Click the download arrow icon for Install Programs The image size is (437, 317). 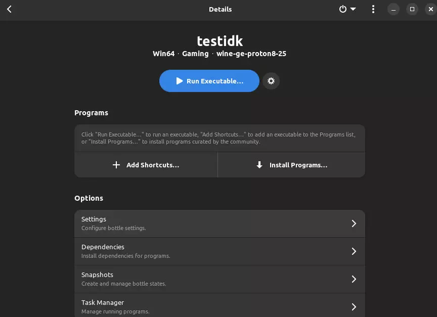(x=259, y=165)
